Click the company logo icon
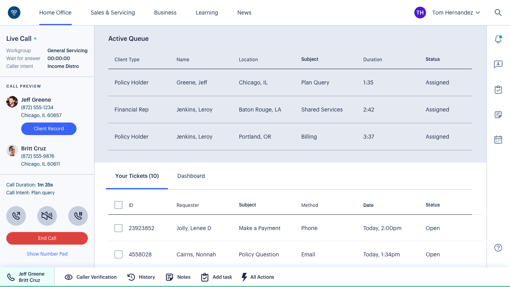The image size is (510, 287). pyautogui.click(x=14, y=13)
